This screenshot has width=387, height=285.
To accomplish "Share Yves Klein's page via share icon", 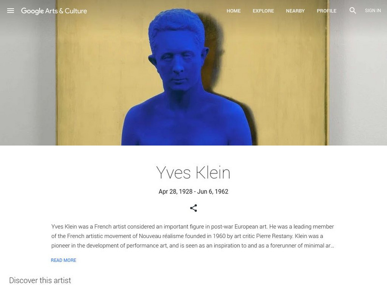I will click(193, 208).
